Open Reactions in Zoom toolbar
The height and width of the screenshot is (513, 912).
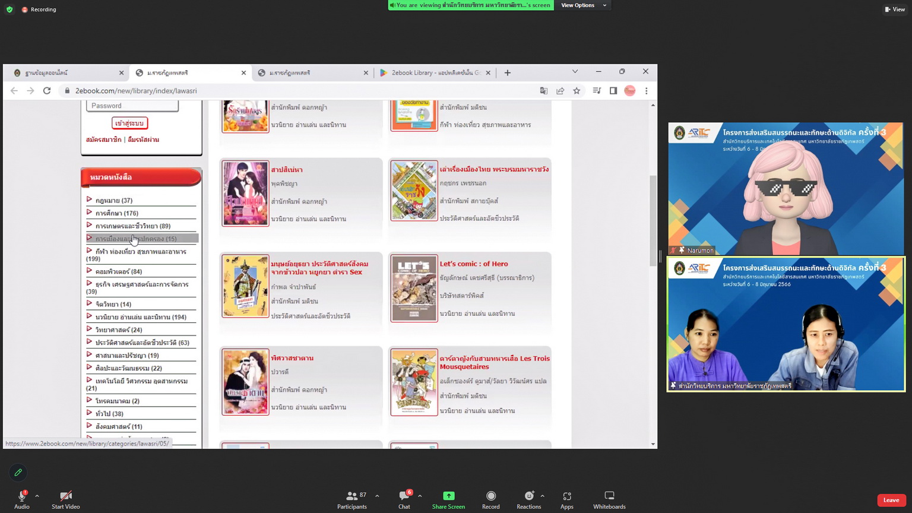click(x=528, y=500)
